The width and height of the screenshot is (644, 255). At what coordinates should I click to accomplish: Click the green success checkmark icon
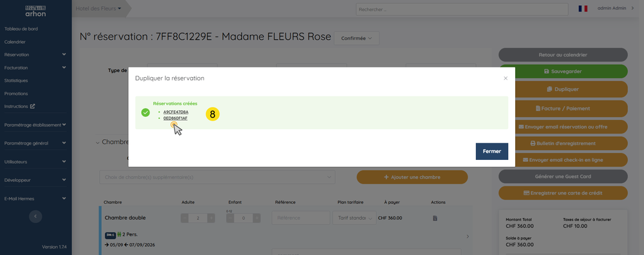(x=146, y=112)
